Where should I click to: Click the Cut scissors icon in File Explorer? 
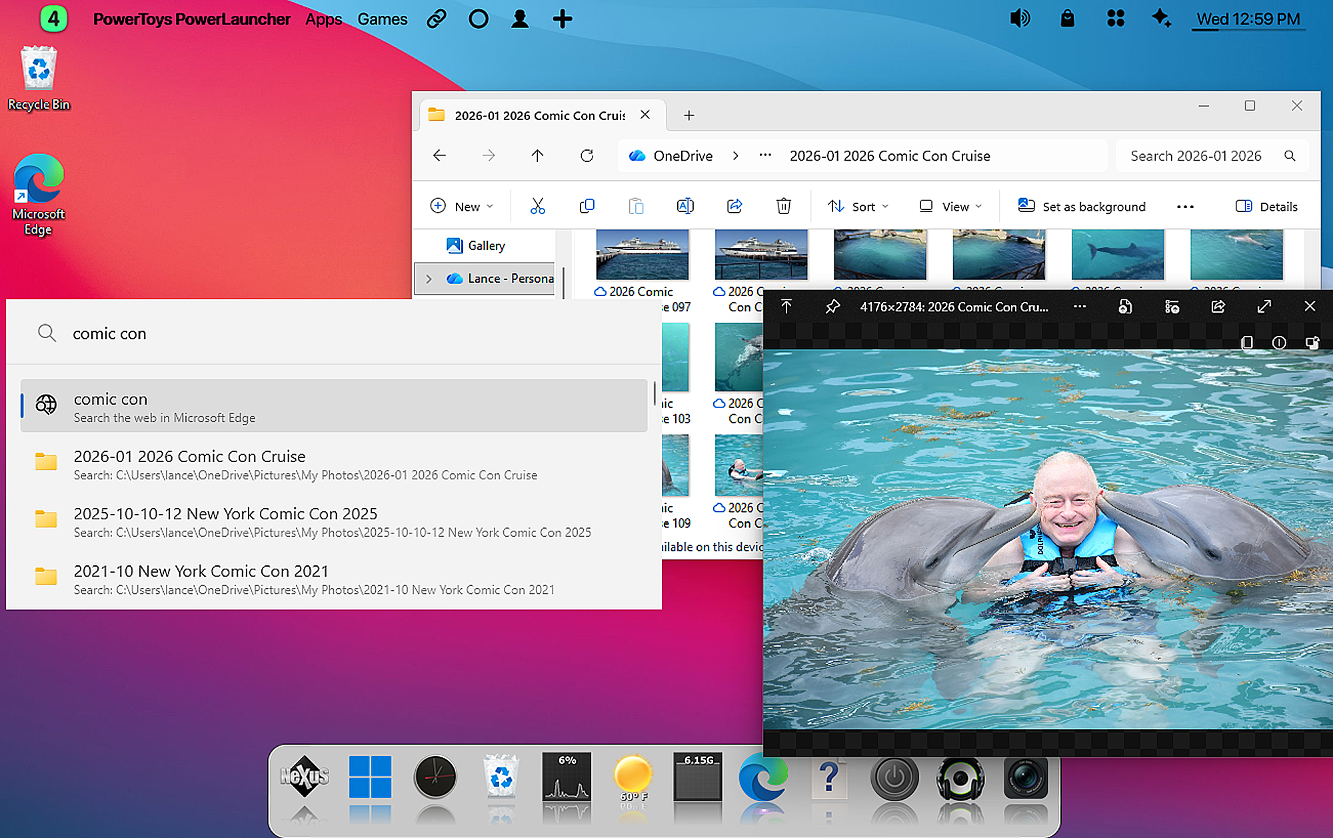[x=537, y=206]
